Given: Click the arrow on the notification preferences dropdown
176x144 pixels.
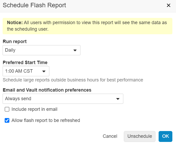Looking at the screenshot, I should tap(118, 99).
